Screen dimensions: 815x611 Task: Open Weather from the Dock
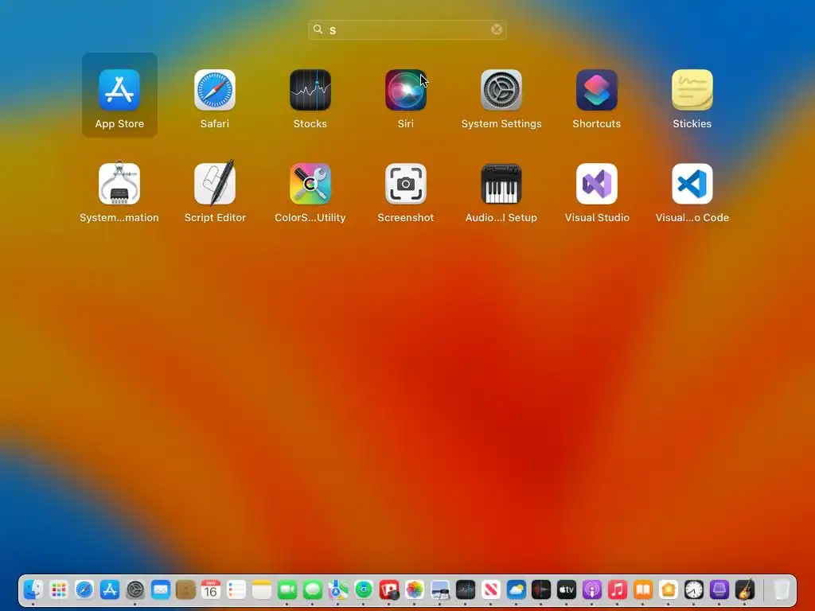(516, 590)
